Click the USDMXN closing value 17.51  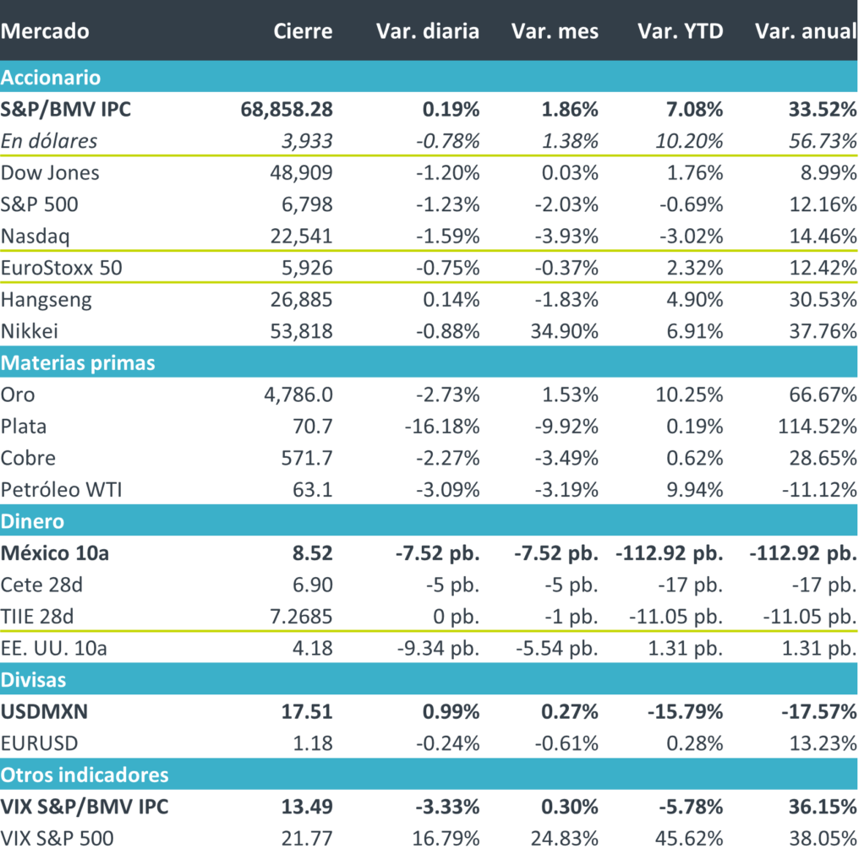coord(310,711)
